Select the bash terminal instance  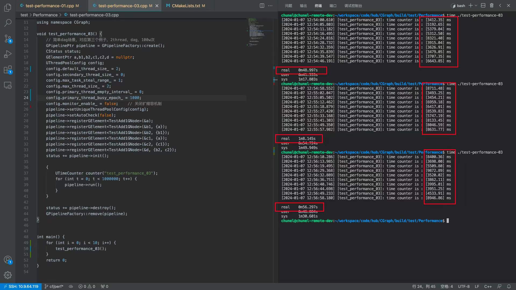point(458,6)
